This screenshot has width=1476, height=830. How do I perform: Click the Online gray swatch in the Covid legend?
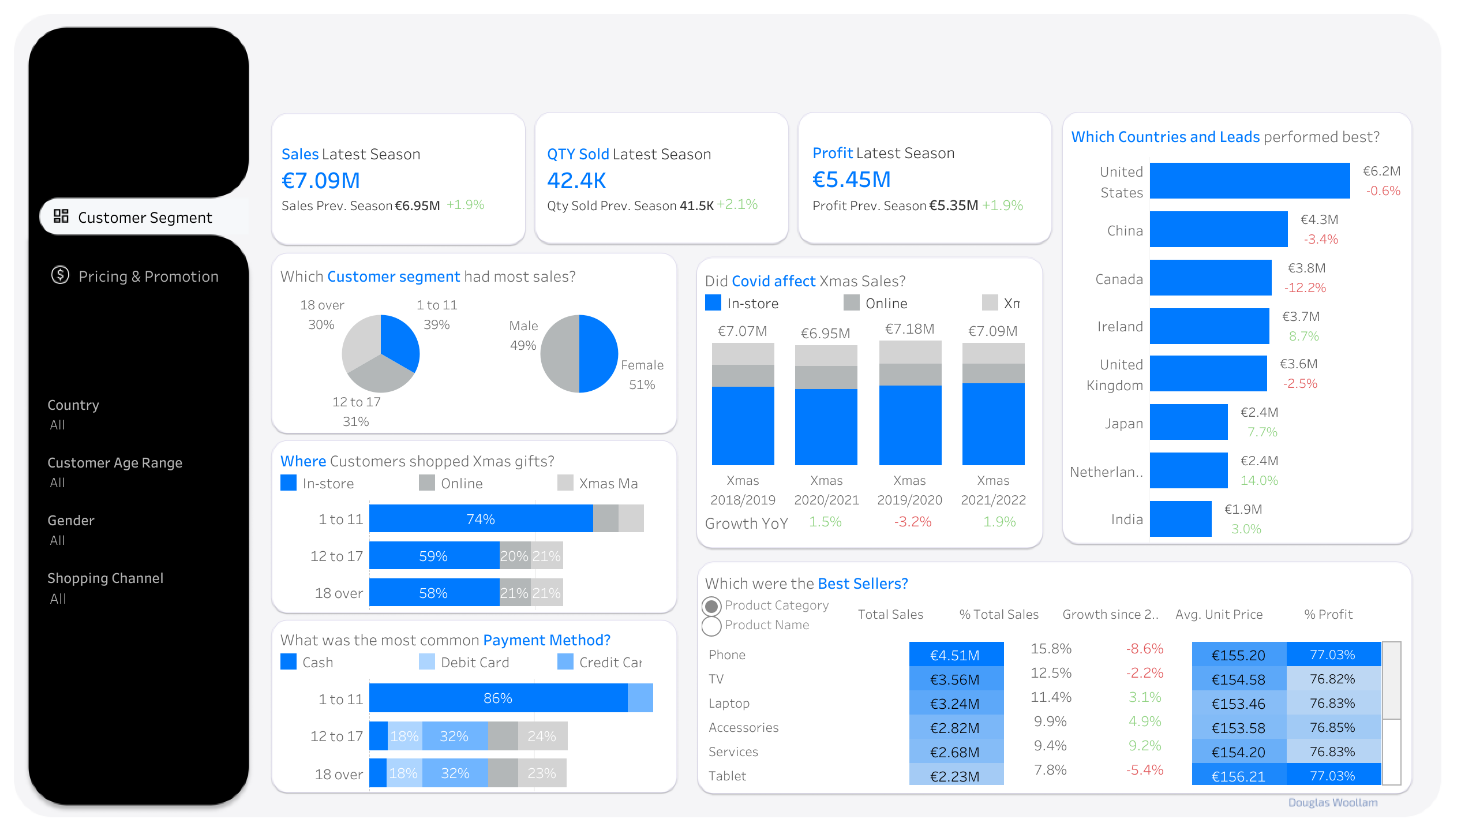click(x=851, y=303)
